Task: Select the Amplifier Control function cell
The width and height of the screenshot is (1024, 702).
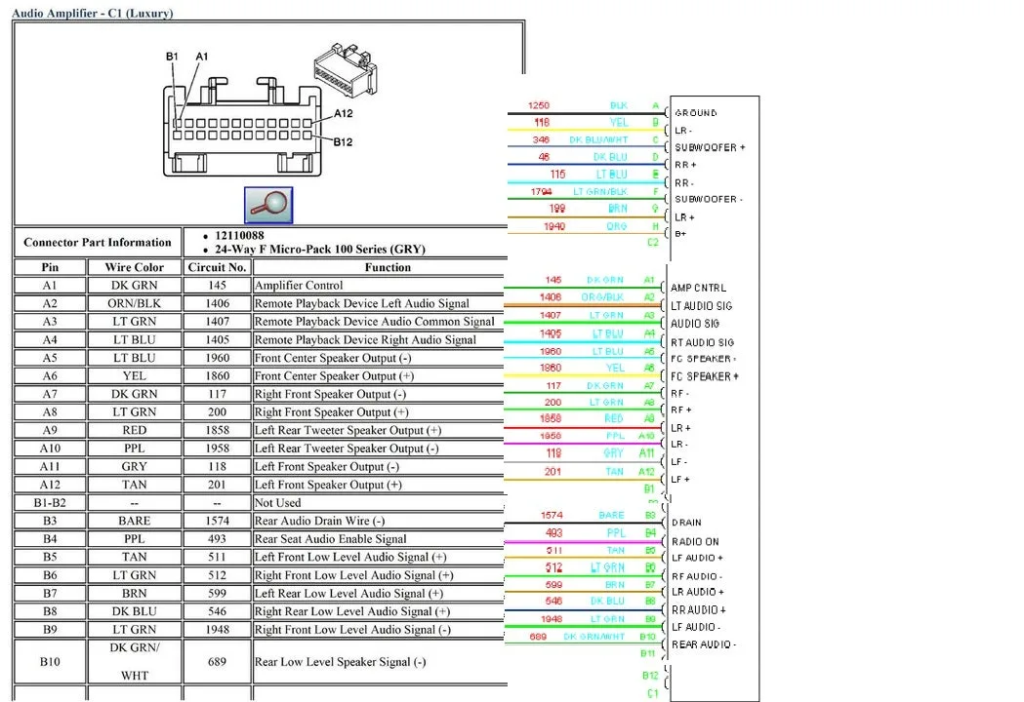Action: pos(381,285)
